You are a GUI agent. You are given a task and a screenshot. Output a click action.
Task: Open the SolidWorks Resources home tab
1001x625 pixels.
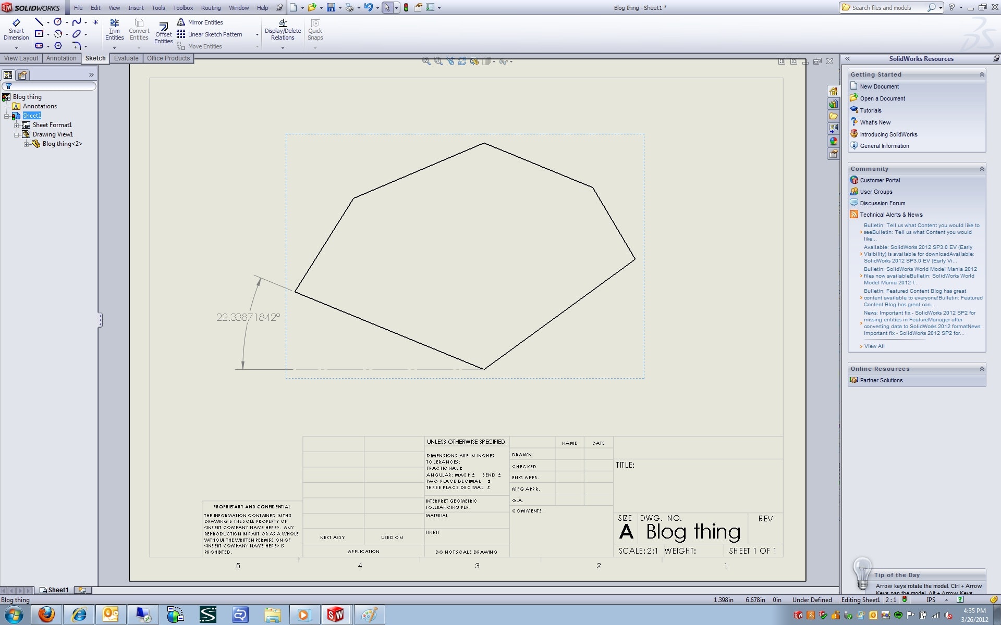coord(833,91)
